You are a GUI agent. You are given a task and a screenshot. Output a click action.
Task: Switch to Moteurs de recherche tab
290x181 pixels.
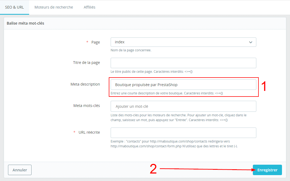[54, 7]
